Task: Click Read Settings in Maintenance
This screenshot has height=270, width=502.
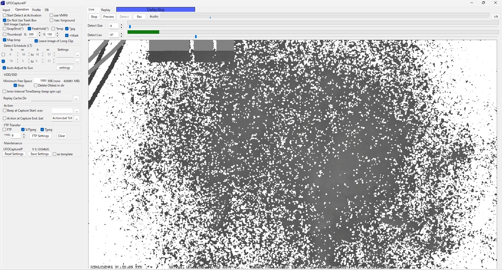Action: tap(14, 154)
